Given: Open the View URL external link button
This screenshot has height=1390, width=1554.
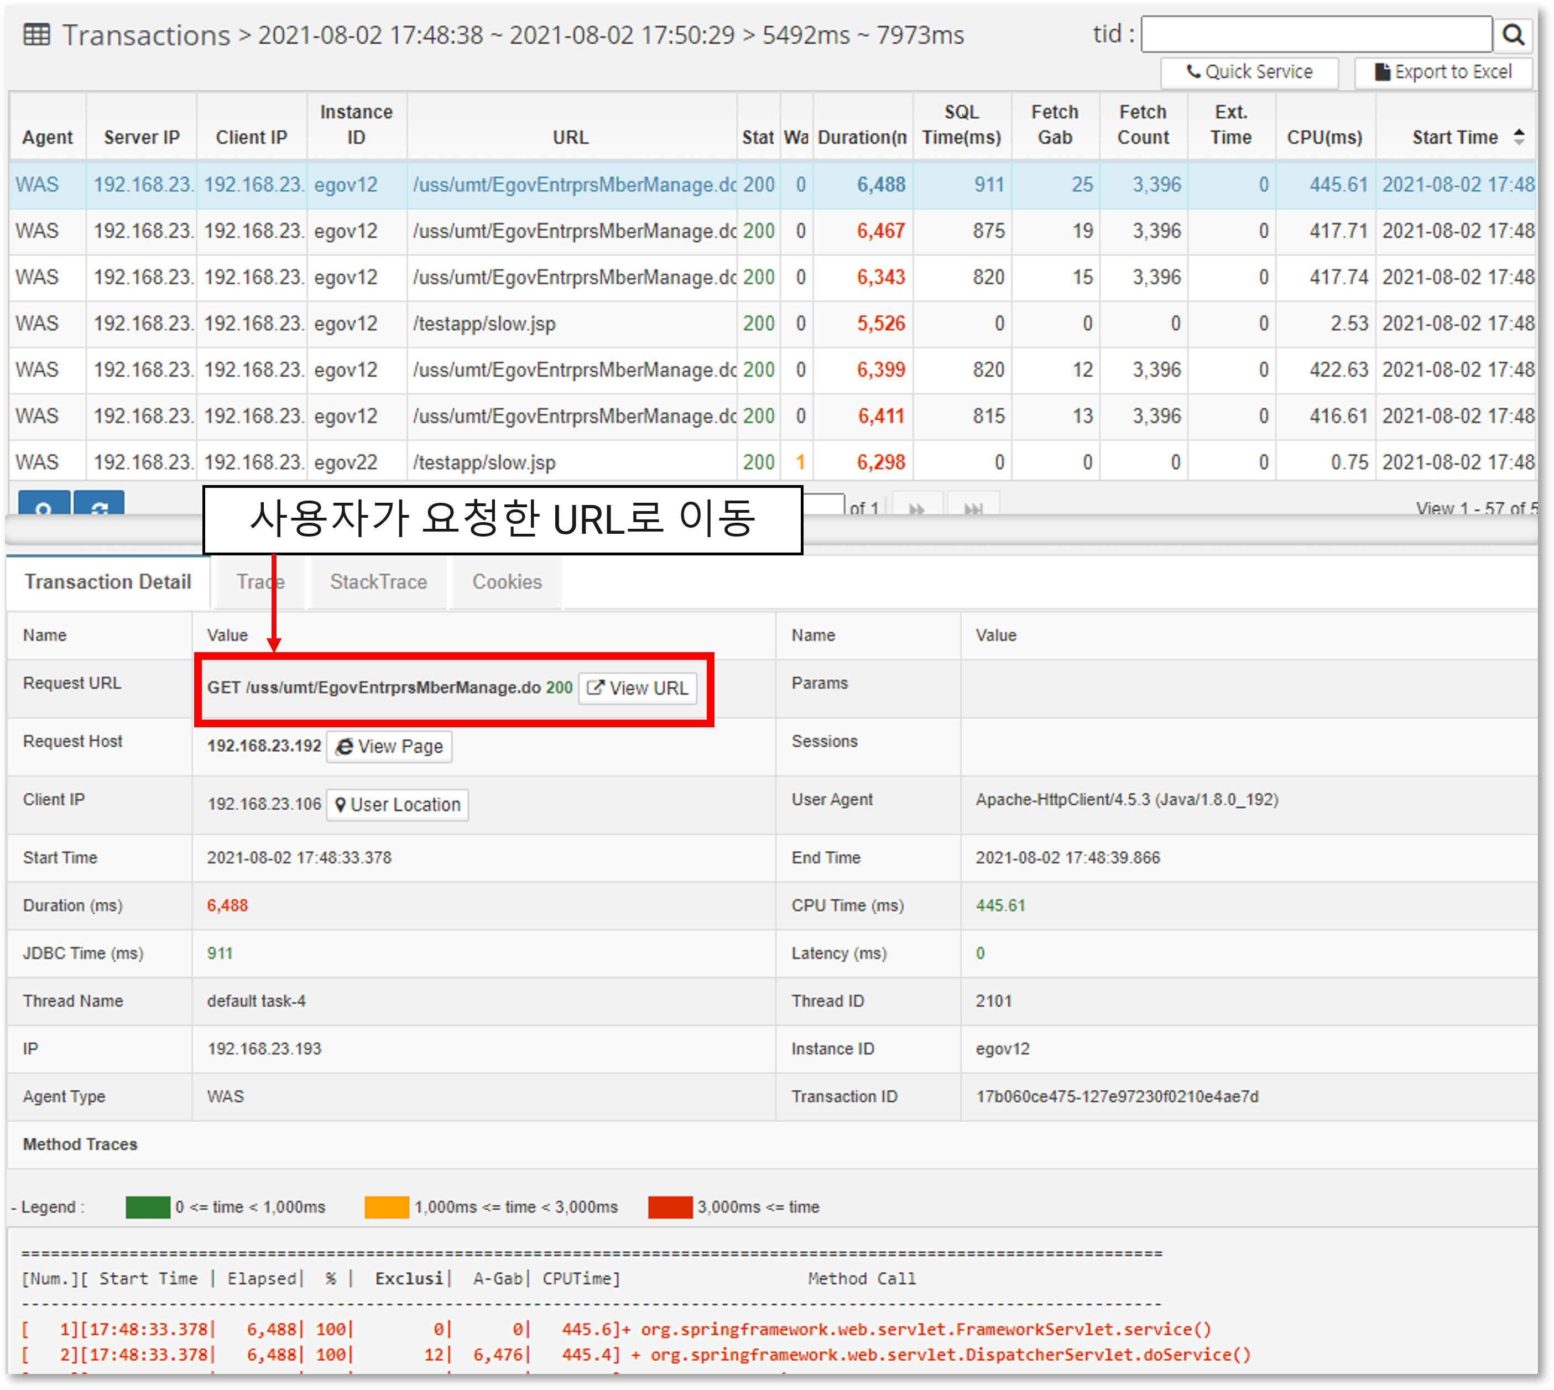Looking at the screenshot, I should [638, 688].
